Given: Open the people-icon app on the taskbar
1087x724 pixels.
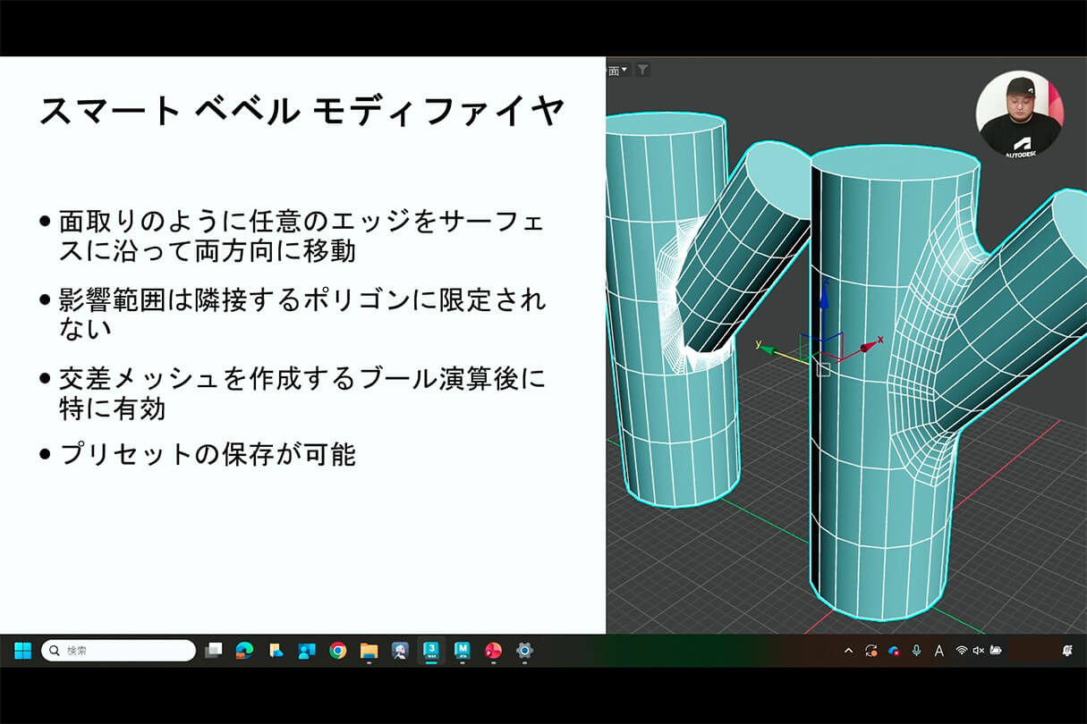Looking at the screenshot, I should coord(307,651).
